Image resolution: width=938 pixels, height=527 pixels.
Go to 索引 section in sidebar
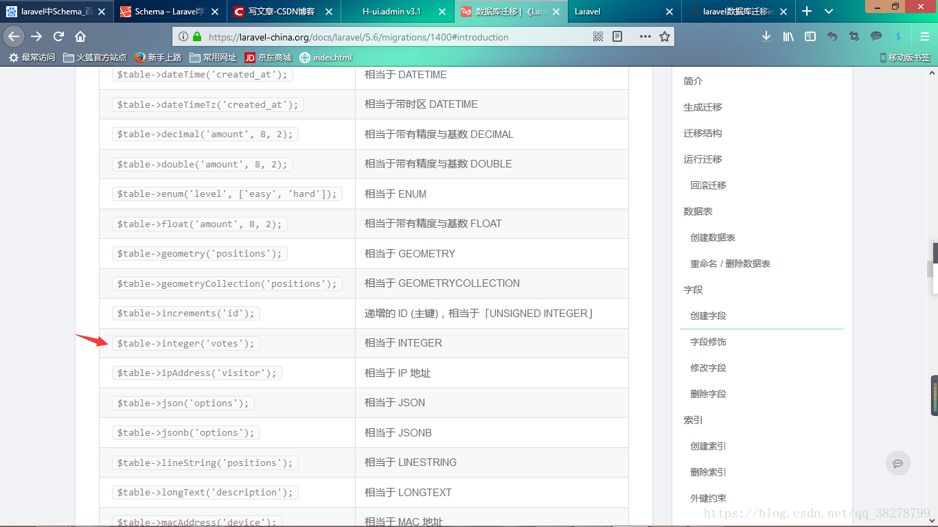pos(693,420)
